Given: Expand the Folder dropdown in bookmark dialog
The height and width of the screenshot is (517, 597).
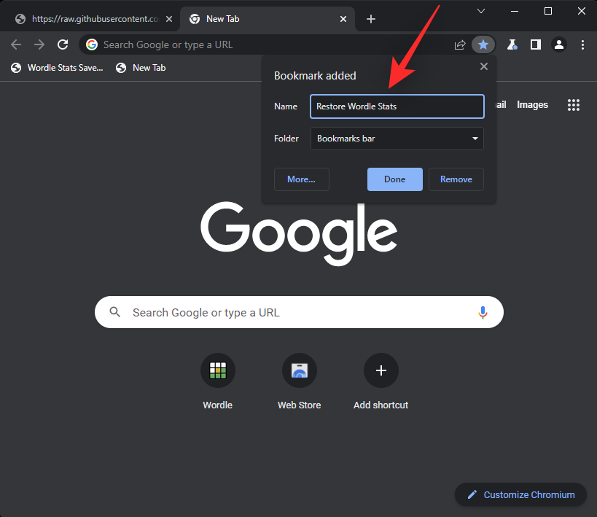Looking at the screenshot, I should [x=397, y=139].
